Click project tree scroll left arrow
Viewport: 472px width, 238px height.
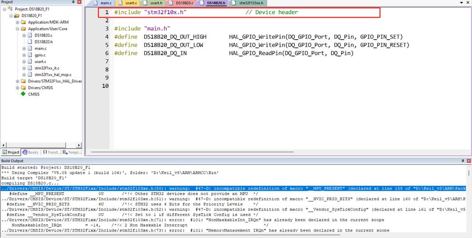click(4, 145)
